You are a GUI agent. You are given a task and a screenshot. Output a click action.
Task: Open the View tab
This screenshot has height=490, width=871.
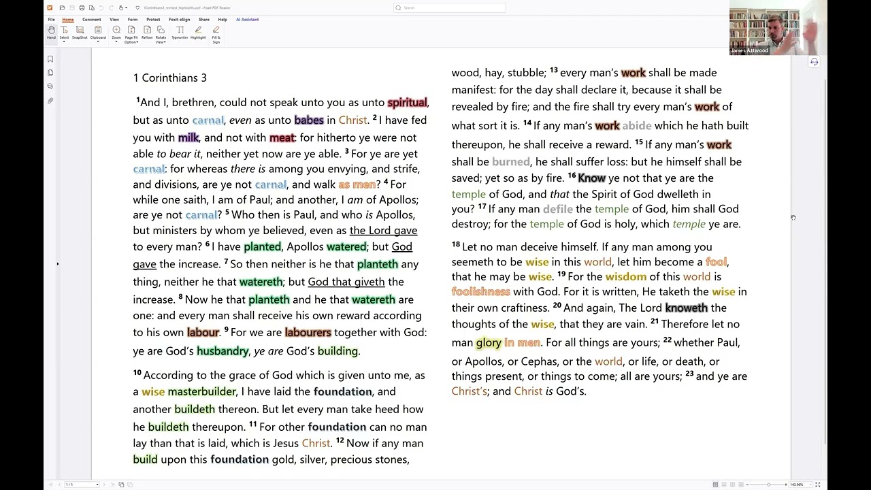(x=114, y=20)
